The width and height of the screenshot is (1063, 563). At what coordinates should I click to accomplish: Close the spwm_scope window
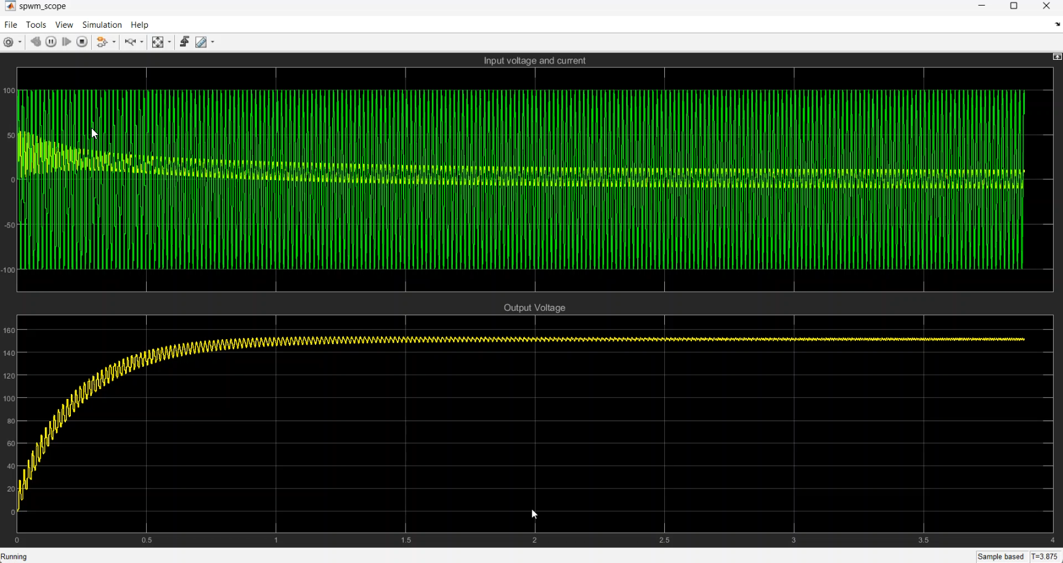[1046, 6]
